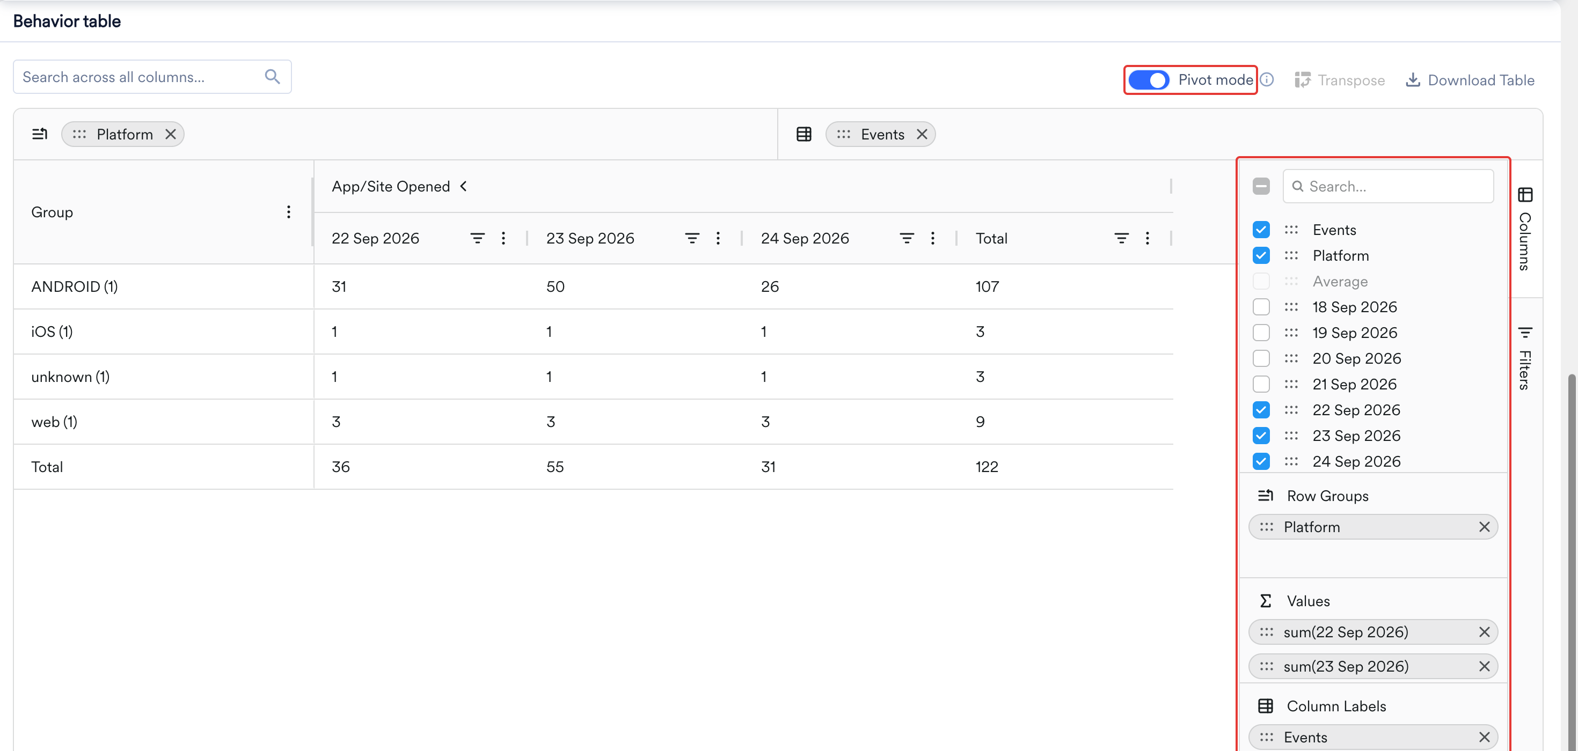1578x751 pixels.
Task: Check the 19 Sep 2026 column checkbox
Action: 1261,333
